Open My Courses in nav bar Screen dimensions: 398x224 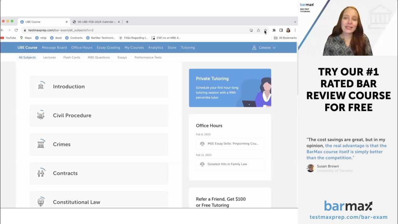(134, 48)
